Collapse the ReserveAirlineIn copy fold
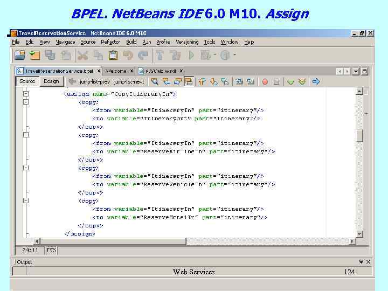This screenshot has width=388, height=291. [26, 135]
